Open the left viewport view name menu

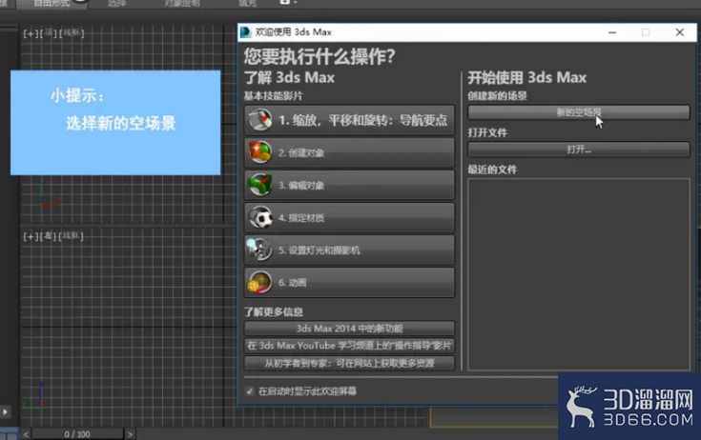[x=49, y=236]
